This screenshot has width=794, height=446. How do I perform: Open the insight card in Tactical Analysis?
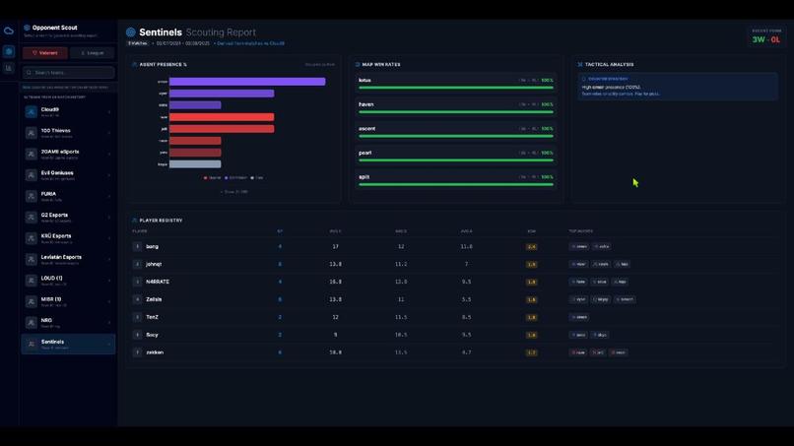click(x=678, y=86)
